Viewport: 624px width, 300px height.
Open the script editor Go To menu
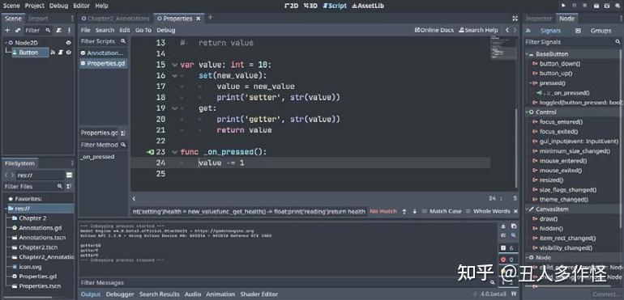tap(143, 30)
